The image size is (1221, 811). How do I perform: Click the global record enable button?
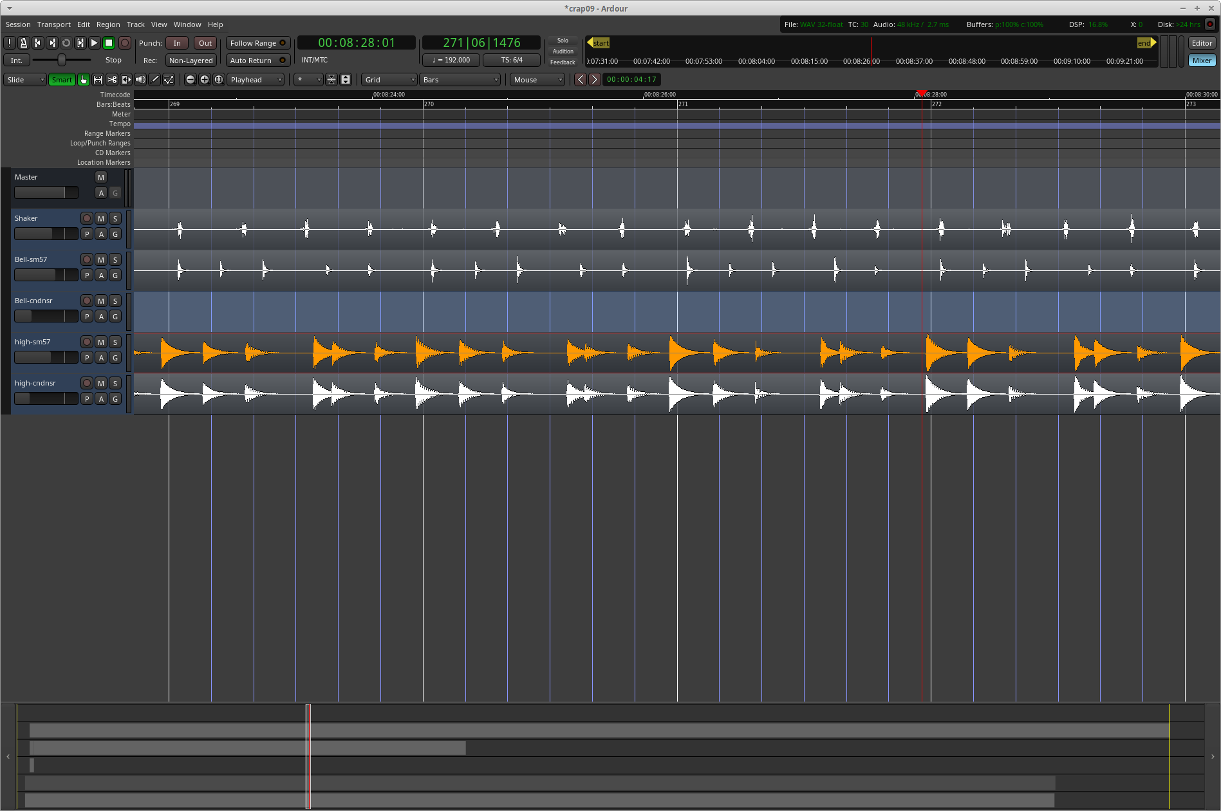pos(125,43)
